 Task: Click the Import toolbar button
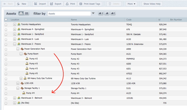tap(40, 4)
